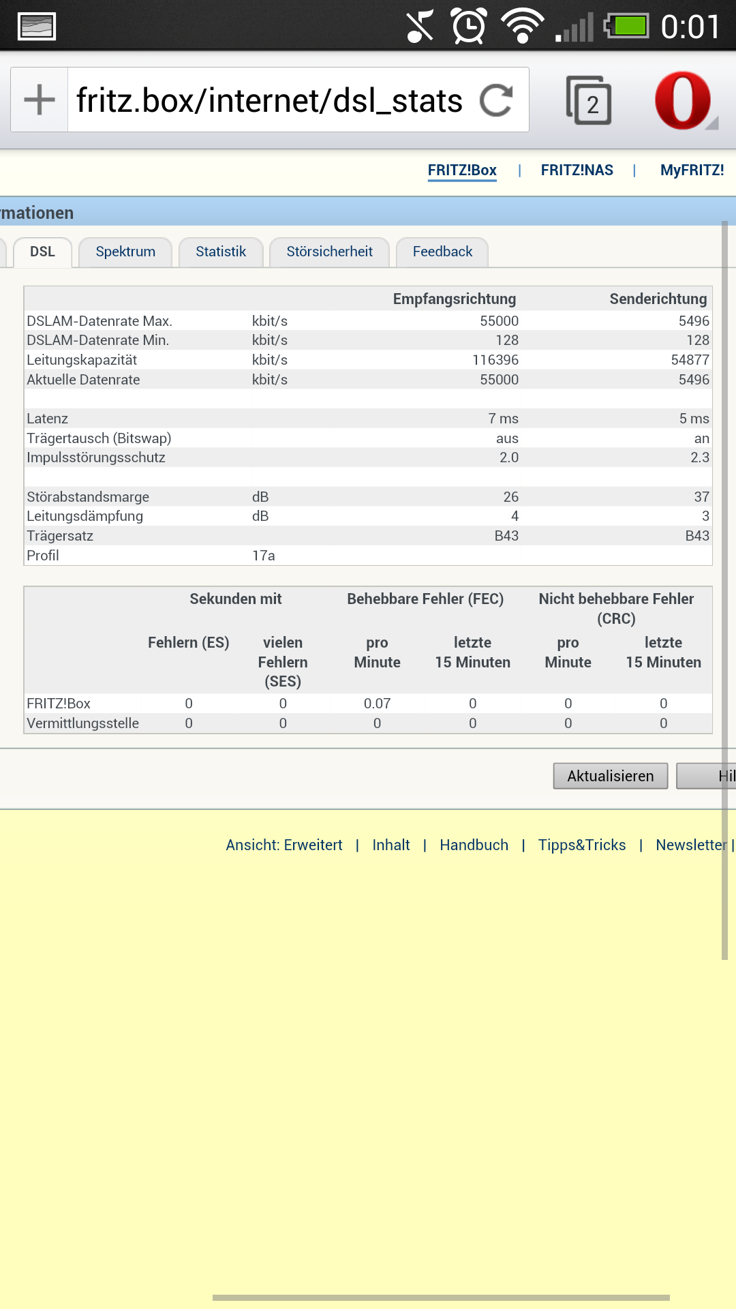
Task: Click the vertical page scrollbar
Action: (724, 590)
